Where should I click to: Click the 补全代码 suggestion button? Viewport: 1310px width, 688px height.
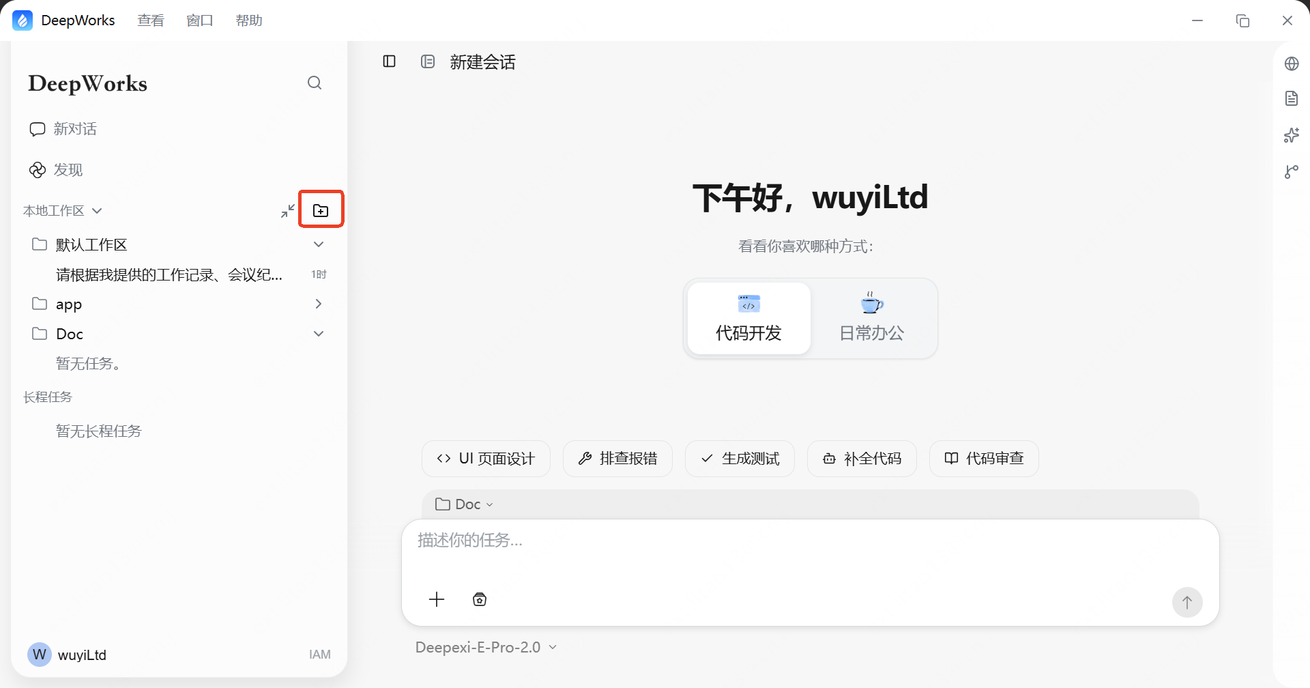pos(862,459)
